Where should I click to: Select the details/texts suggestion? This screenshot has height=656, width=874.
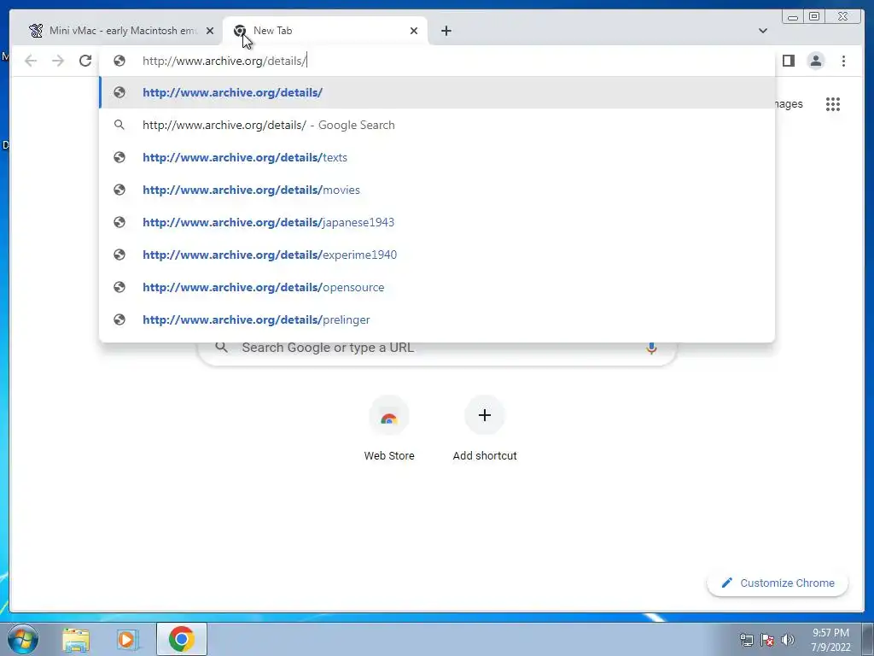438,157
